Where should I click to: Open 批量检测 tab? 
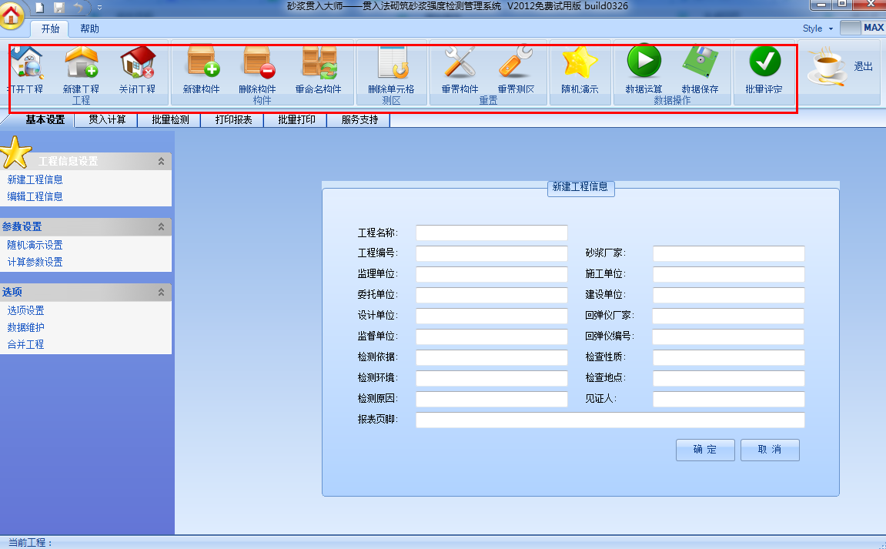tap(170, 120)
